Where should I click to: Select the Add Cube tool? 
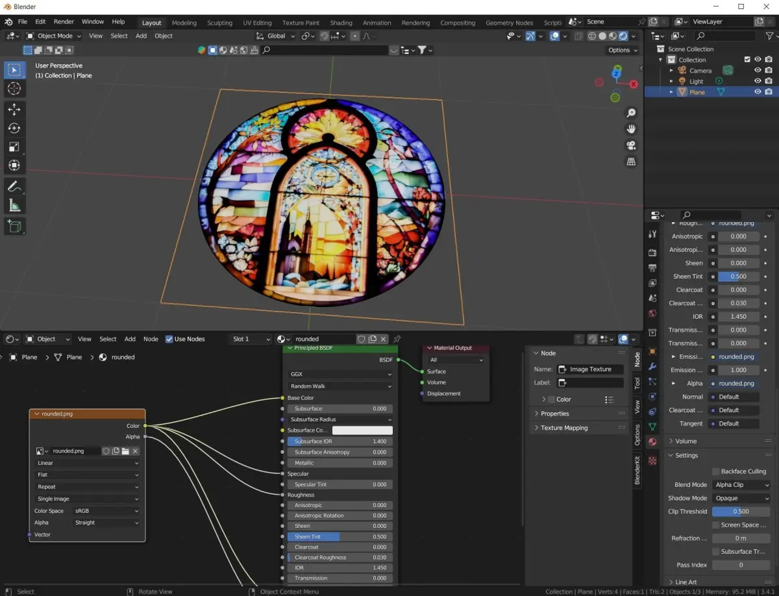(x=14, y=227)
